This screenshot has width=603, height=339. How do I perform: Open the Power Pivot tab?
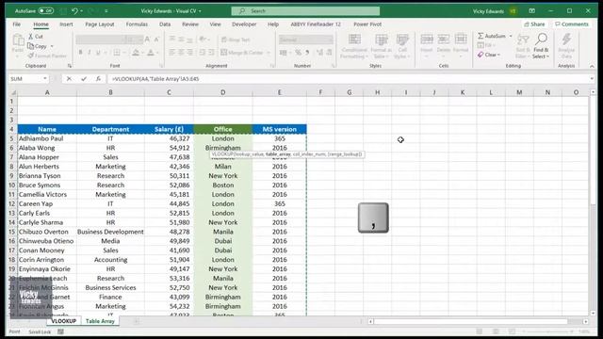(367, 24)
